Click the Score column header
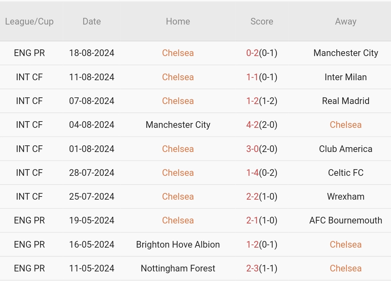 click(262, 21)
